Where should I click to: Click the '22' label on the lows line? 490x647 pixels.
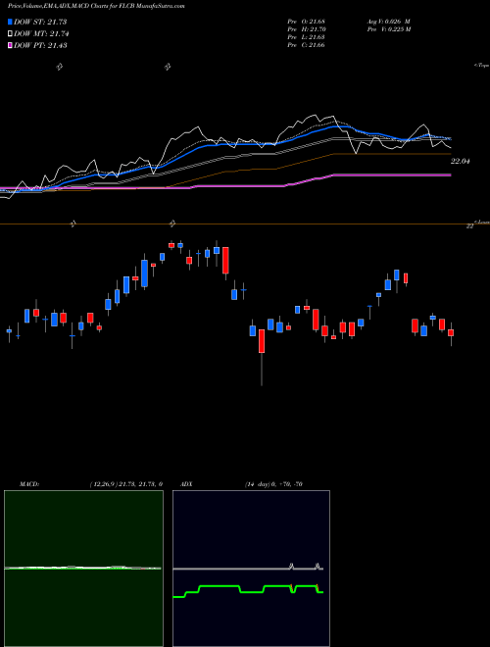pyautogui.click(x=469, y=226)
